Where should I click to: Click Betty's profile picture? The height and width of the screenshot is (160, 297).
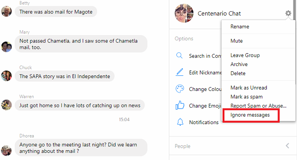coord(7,12)
